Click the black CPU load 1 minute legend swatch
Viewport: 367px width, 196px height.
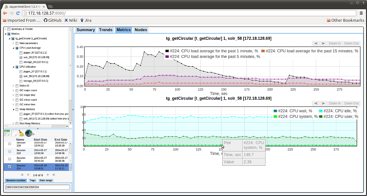click(167, 51)
